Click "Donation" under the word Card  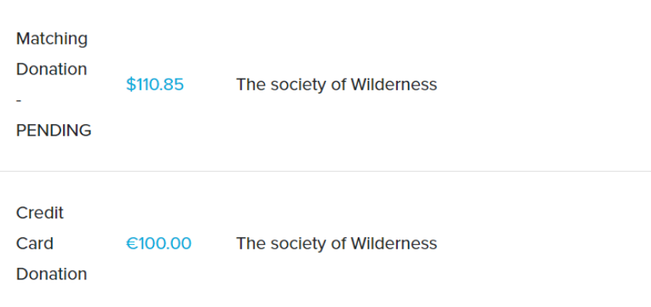tap(51, 274)
